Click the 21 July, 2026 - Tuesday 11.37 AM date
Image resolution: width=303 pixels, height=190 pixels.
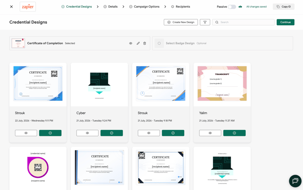point(217,120)
